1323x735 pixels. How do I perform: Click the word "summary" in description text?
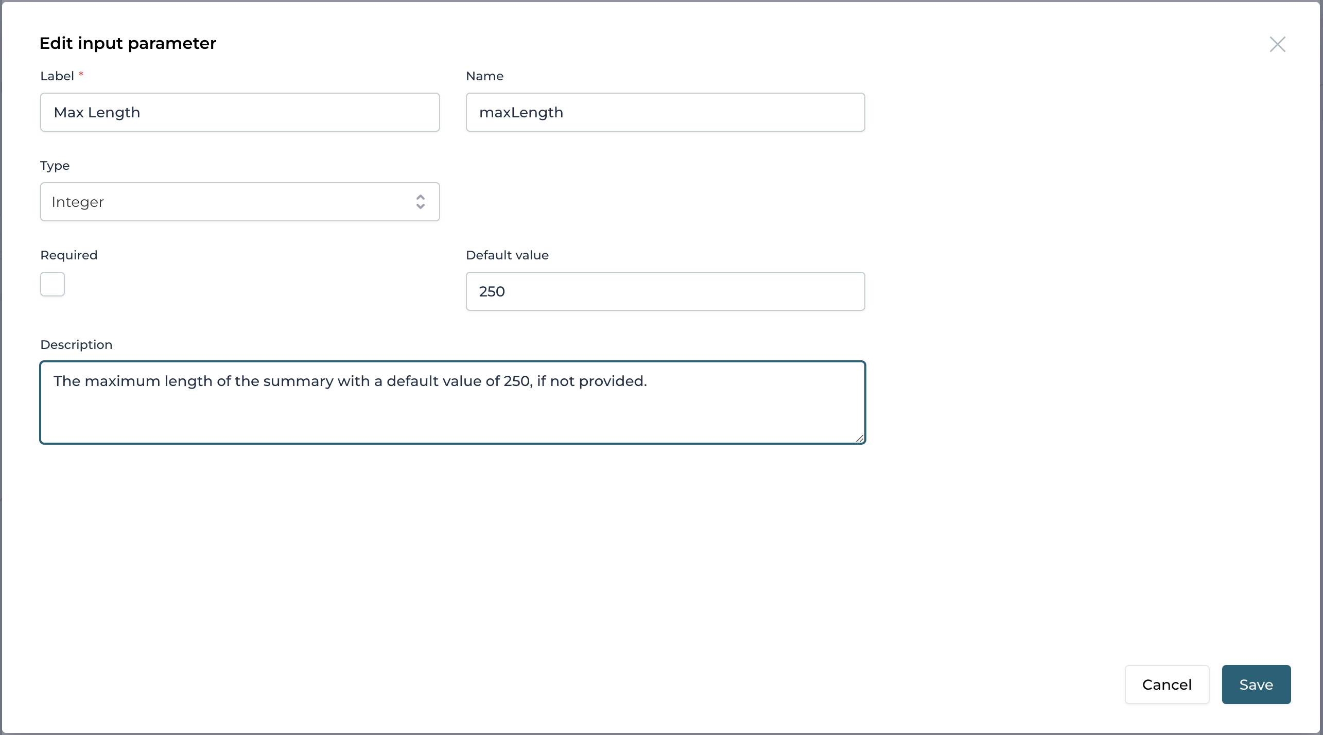[x=298, y=381]
